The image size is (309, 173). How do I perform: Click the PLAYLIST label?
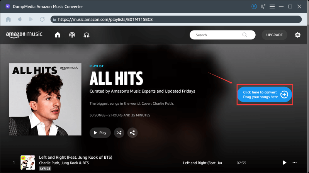(96, 66)
